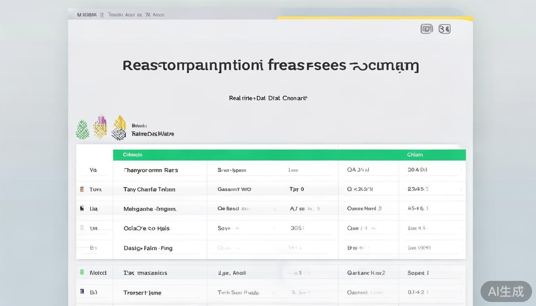The width and height of the screenshot is (536, 306).
Task: Toggle the small indicator on the 'B)' row
Action: tap(83, 291)
